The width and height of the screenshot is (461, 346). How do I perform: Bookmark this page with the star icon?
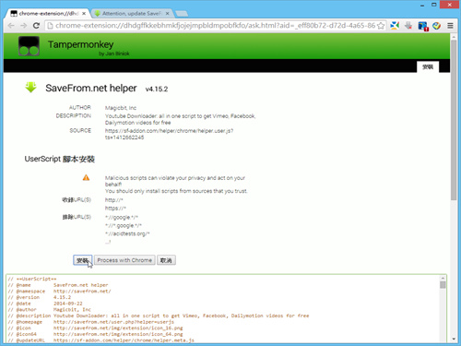tap(381, 26)
